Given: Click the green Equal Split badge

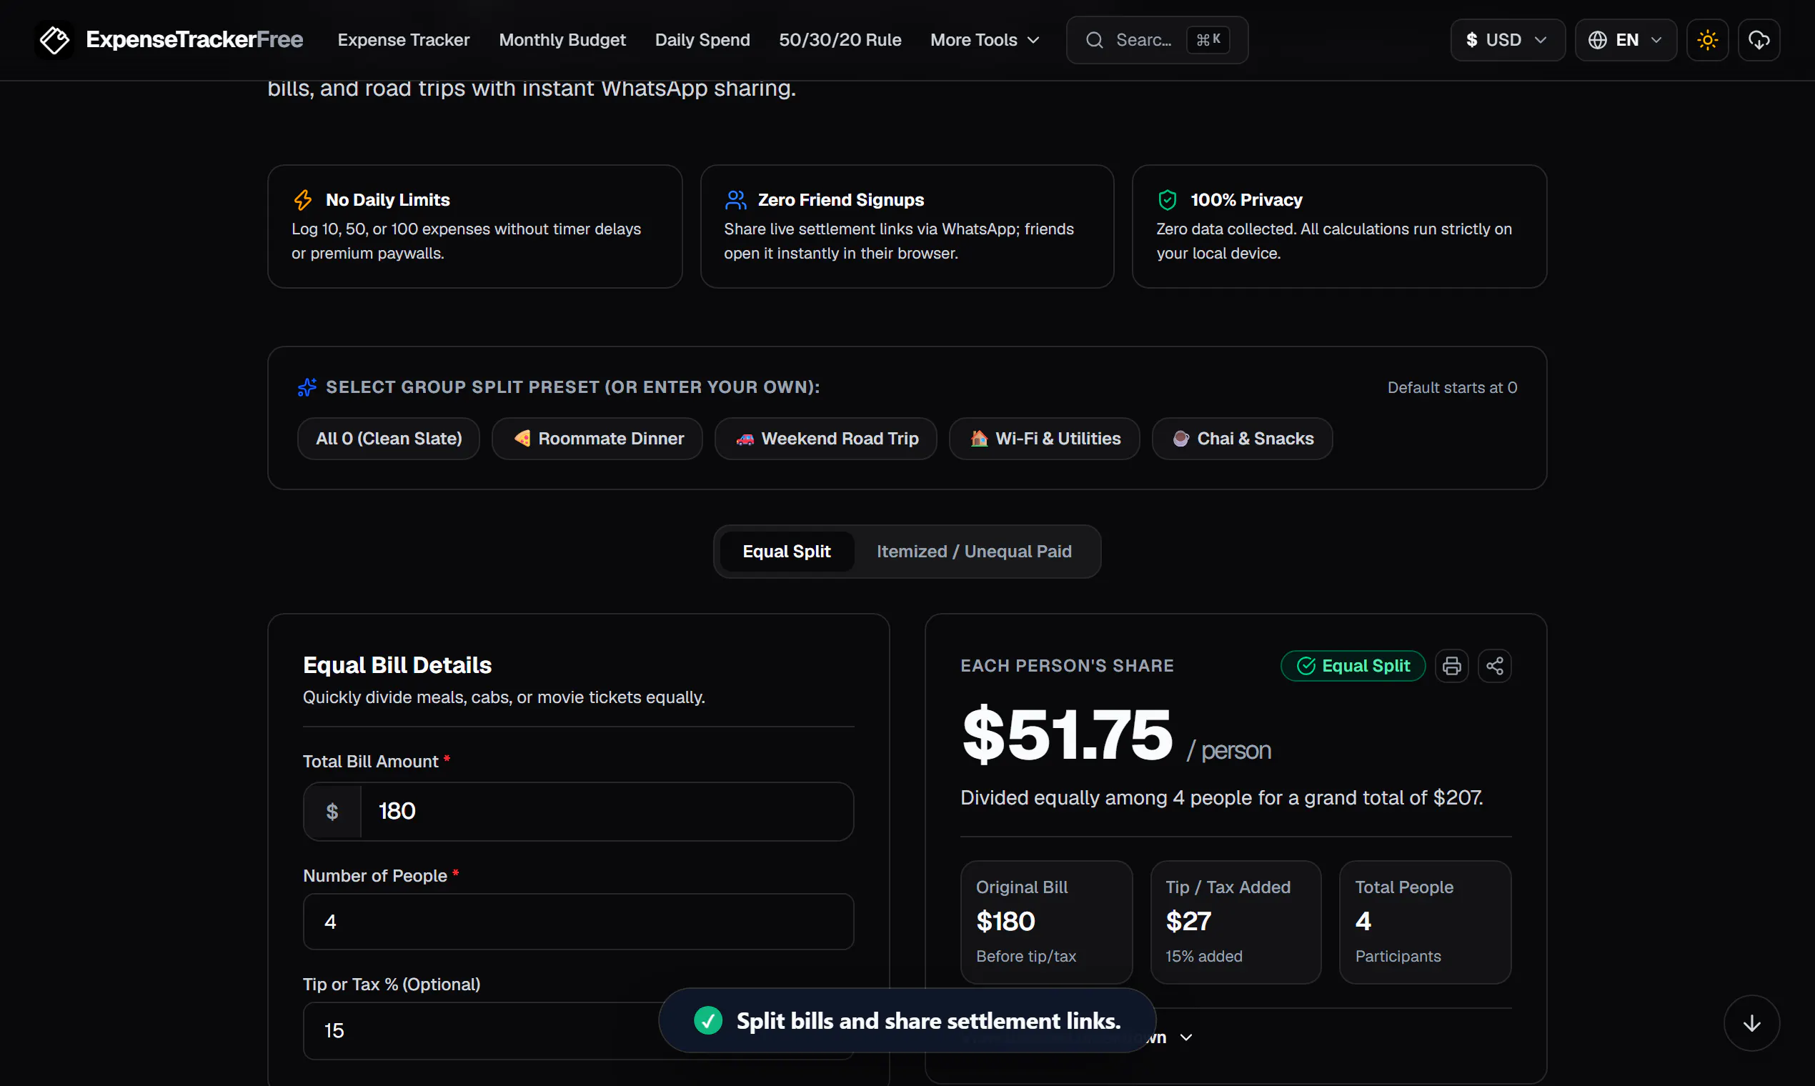Looking at the screenshot, I should coord(1353,665).
